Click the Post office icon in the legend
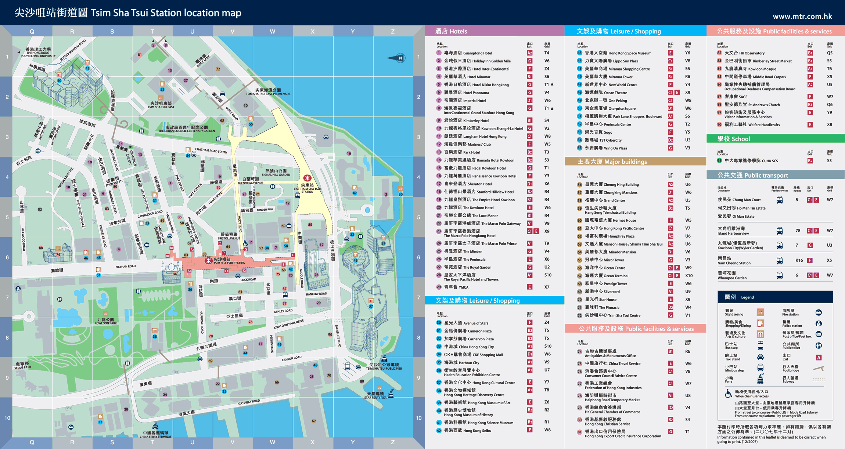 click(819, 334)
